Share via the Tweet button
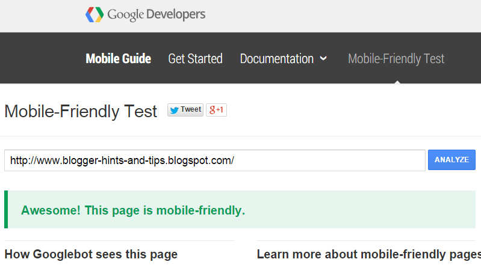 tap(185, 110)
